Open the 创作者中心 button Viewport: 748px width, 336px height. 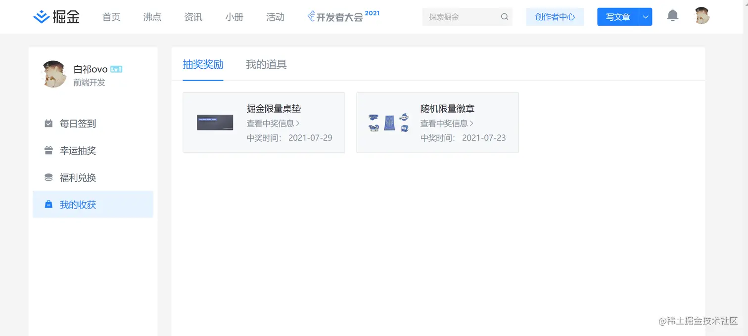tap(555, 16)
